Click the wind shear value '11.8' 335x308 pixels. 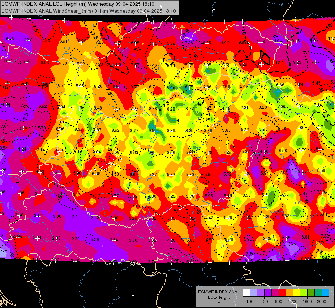pyautogui.click(x=261, y=42)
